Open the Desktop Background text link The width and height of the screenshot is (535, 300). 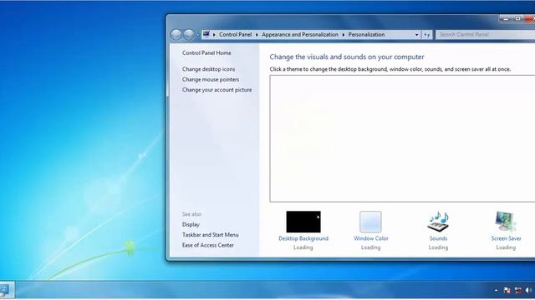pyautogui.click(x=303, y=238)
